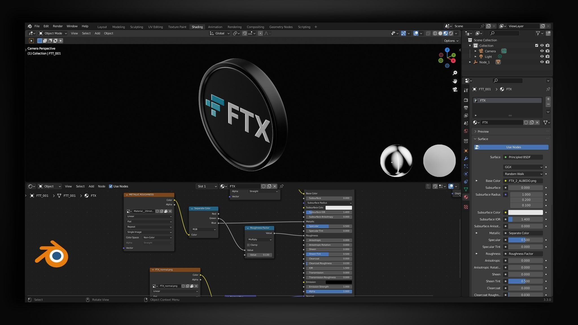Open the Object Mode dropdown
Image resolution: width=578 pixels, height=325 pixels.
tap(53, 33)
